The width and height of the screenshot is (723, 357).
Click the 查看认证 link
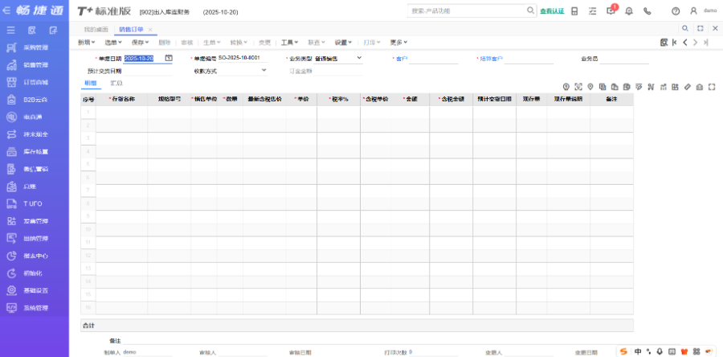pyautogui.click(x=551, y=11)
